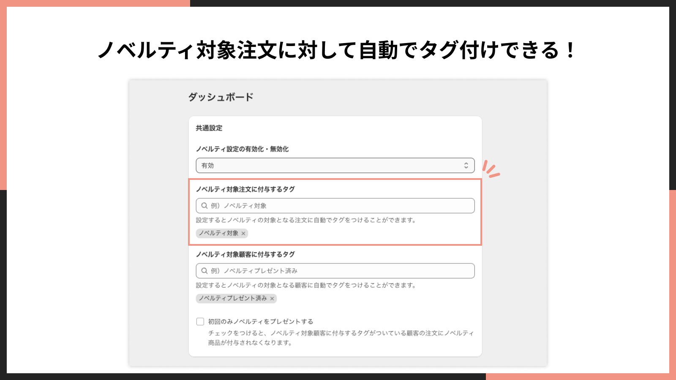Click the magnifier icon beside 例）ノベルティ対象 placeholder
Screen dimensions: 676x380
(204, 206)
